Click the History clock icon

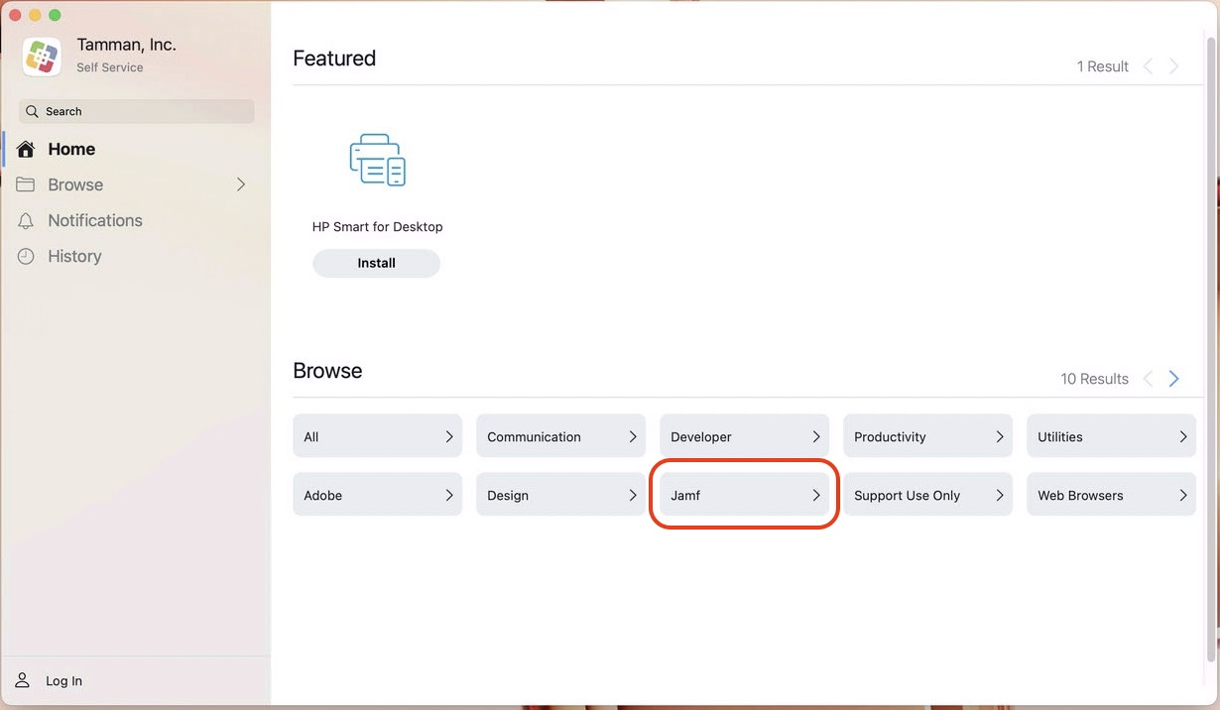coord(26,257)
